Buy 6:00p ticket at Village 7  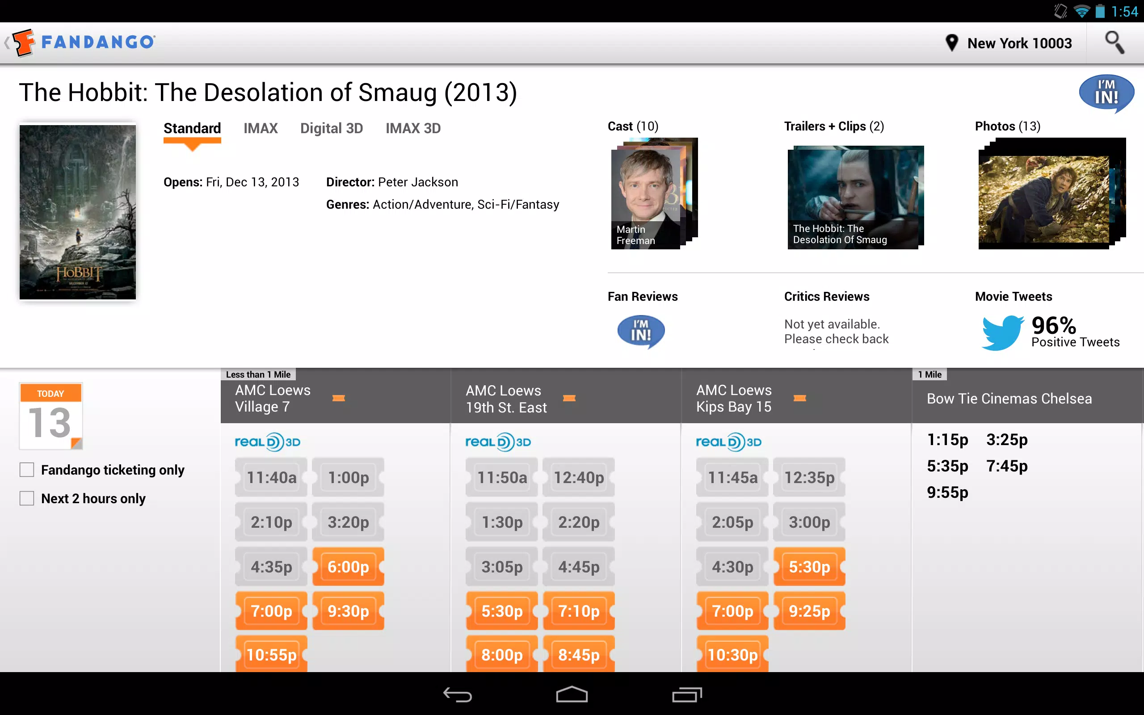pos(349,567)
